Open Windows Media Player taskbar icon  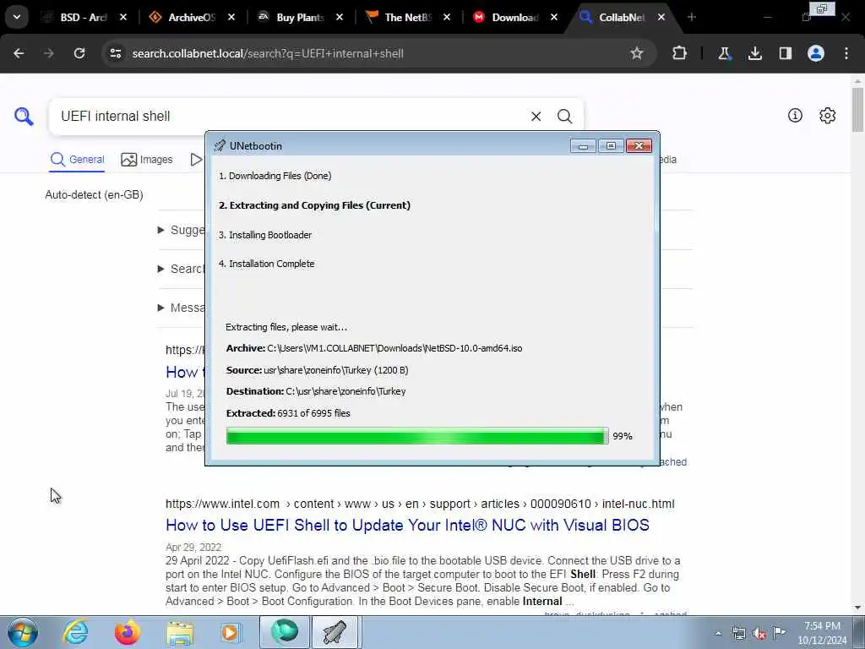pyautogui.click(x=231, y=632)
